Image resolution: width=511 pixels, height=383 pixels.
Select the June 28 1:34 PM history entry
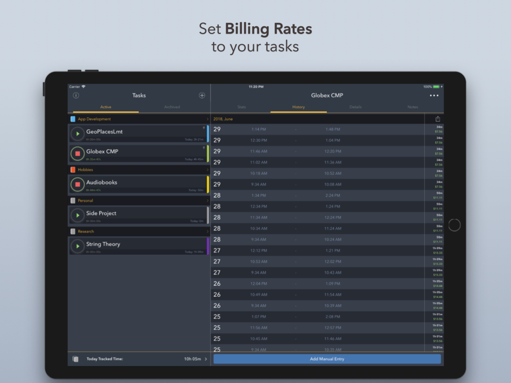327,196
